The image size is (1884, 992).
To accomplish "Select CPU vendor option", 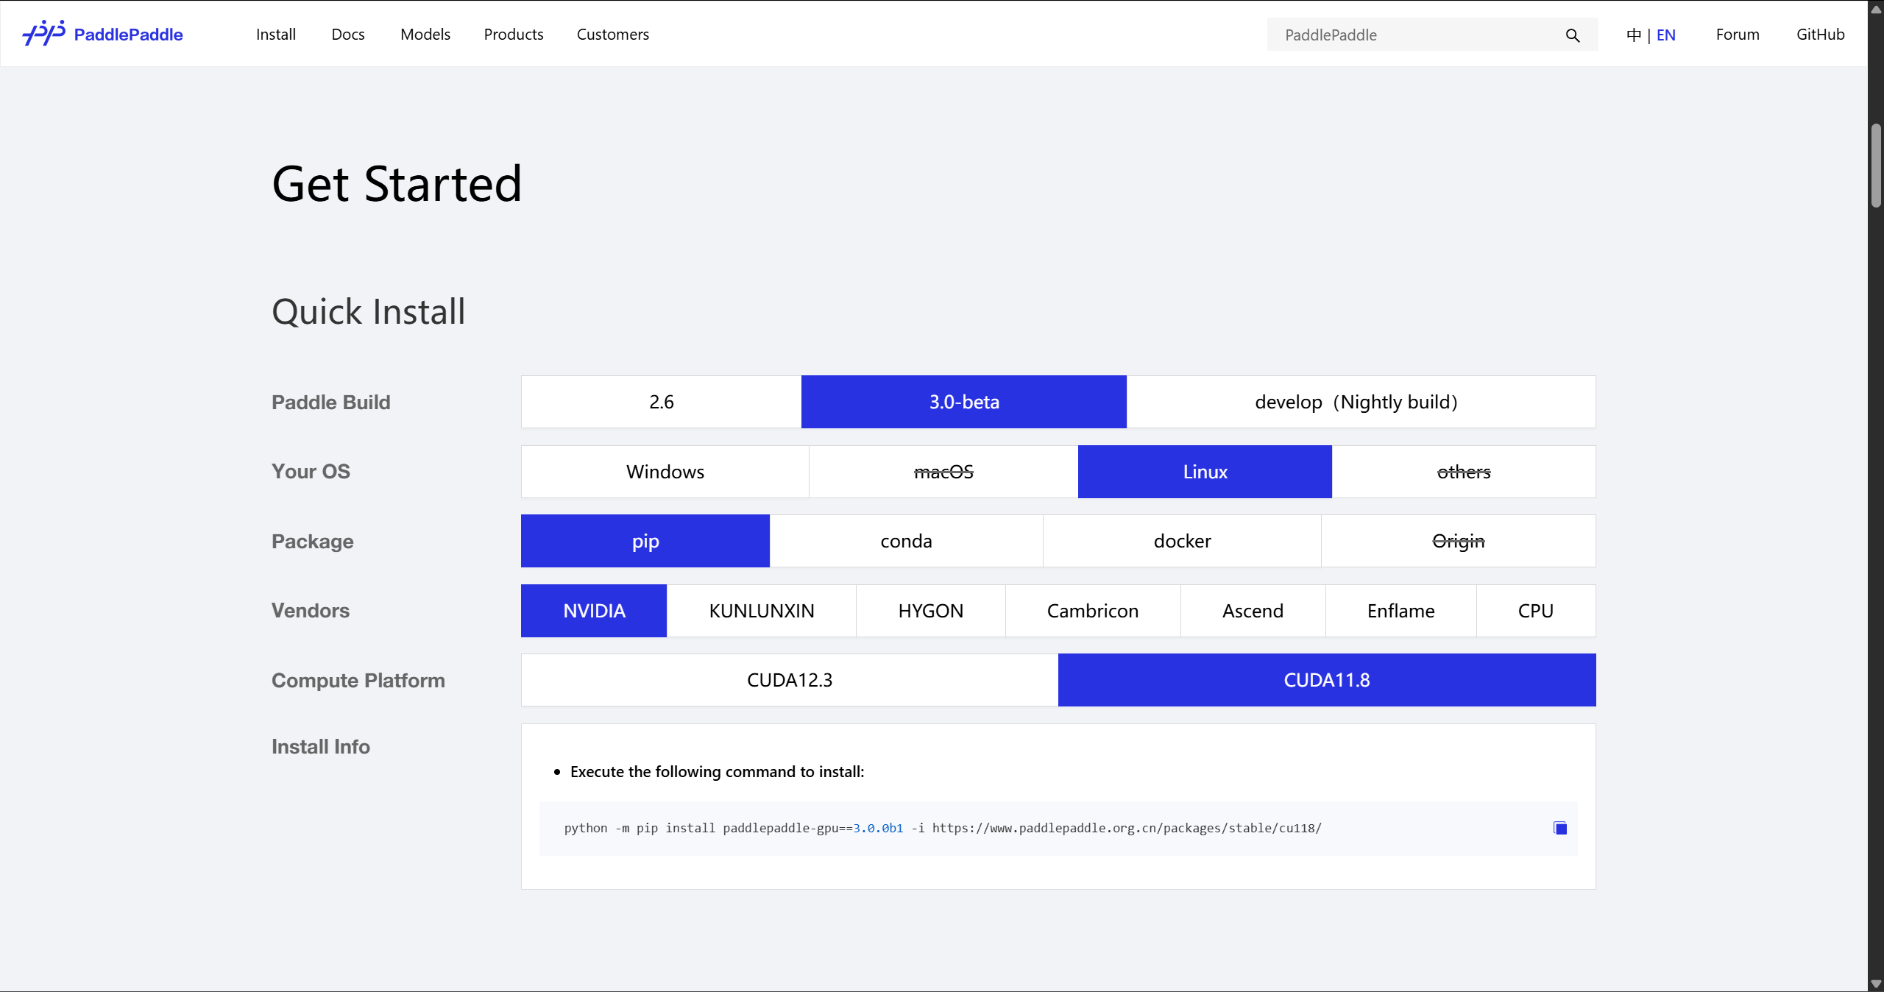I will point(1535,611).
